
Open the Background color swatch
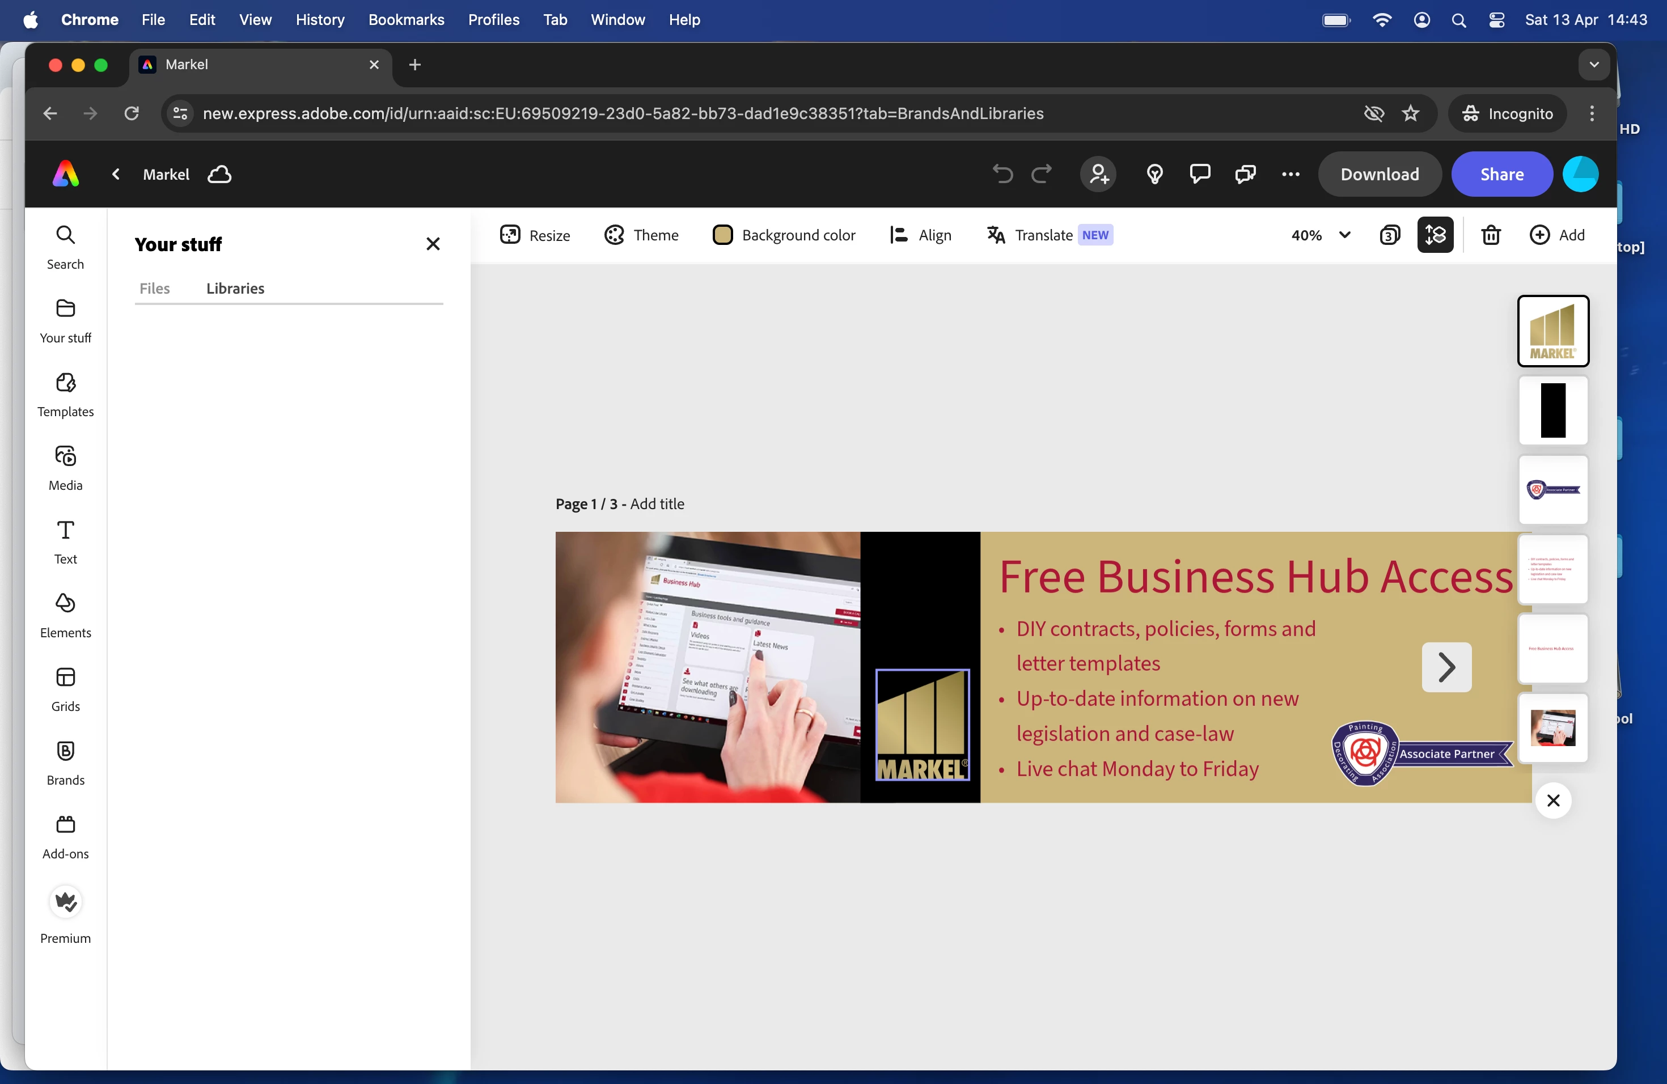click(722, 235)
